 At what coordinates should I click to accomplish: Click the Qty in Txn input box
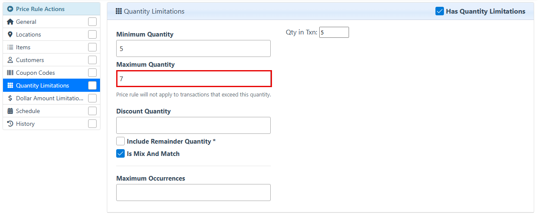point(334,32)
